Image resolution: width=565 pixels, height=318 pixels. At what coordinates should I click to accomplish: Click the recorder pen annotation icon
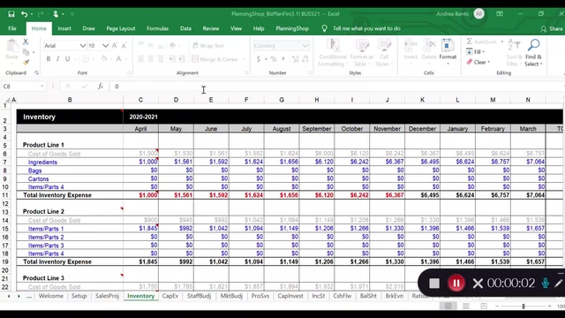[558, 284]
